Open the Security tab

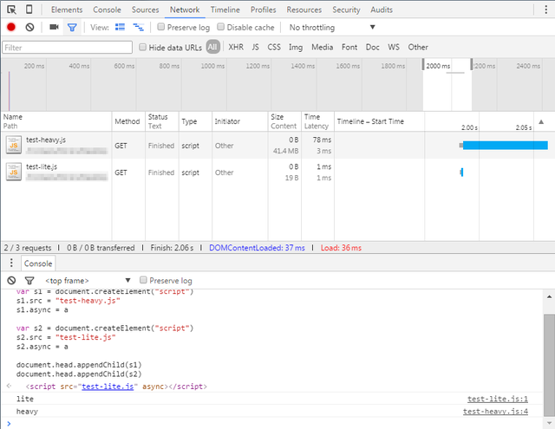coord(346,10)
